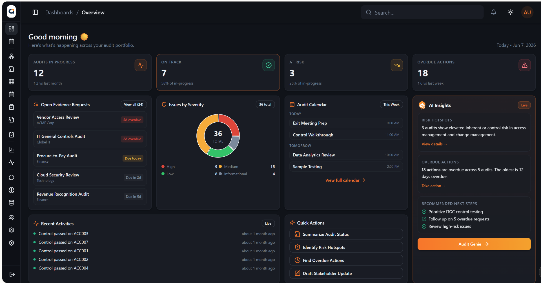Check Follow up on 5 overdue requests
The width and height of the screenshot is (541, 283).
click(424, 219)
